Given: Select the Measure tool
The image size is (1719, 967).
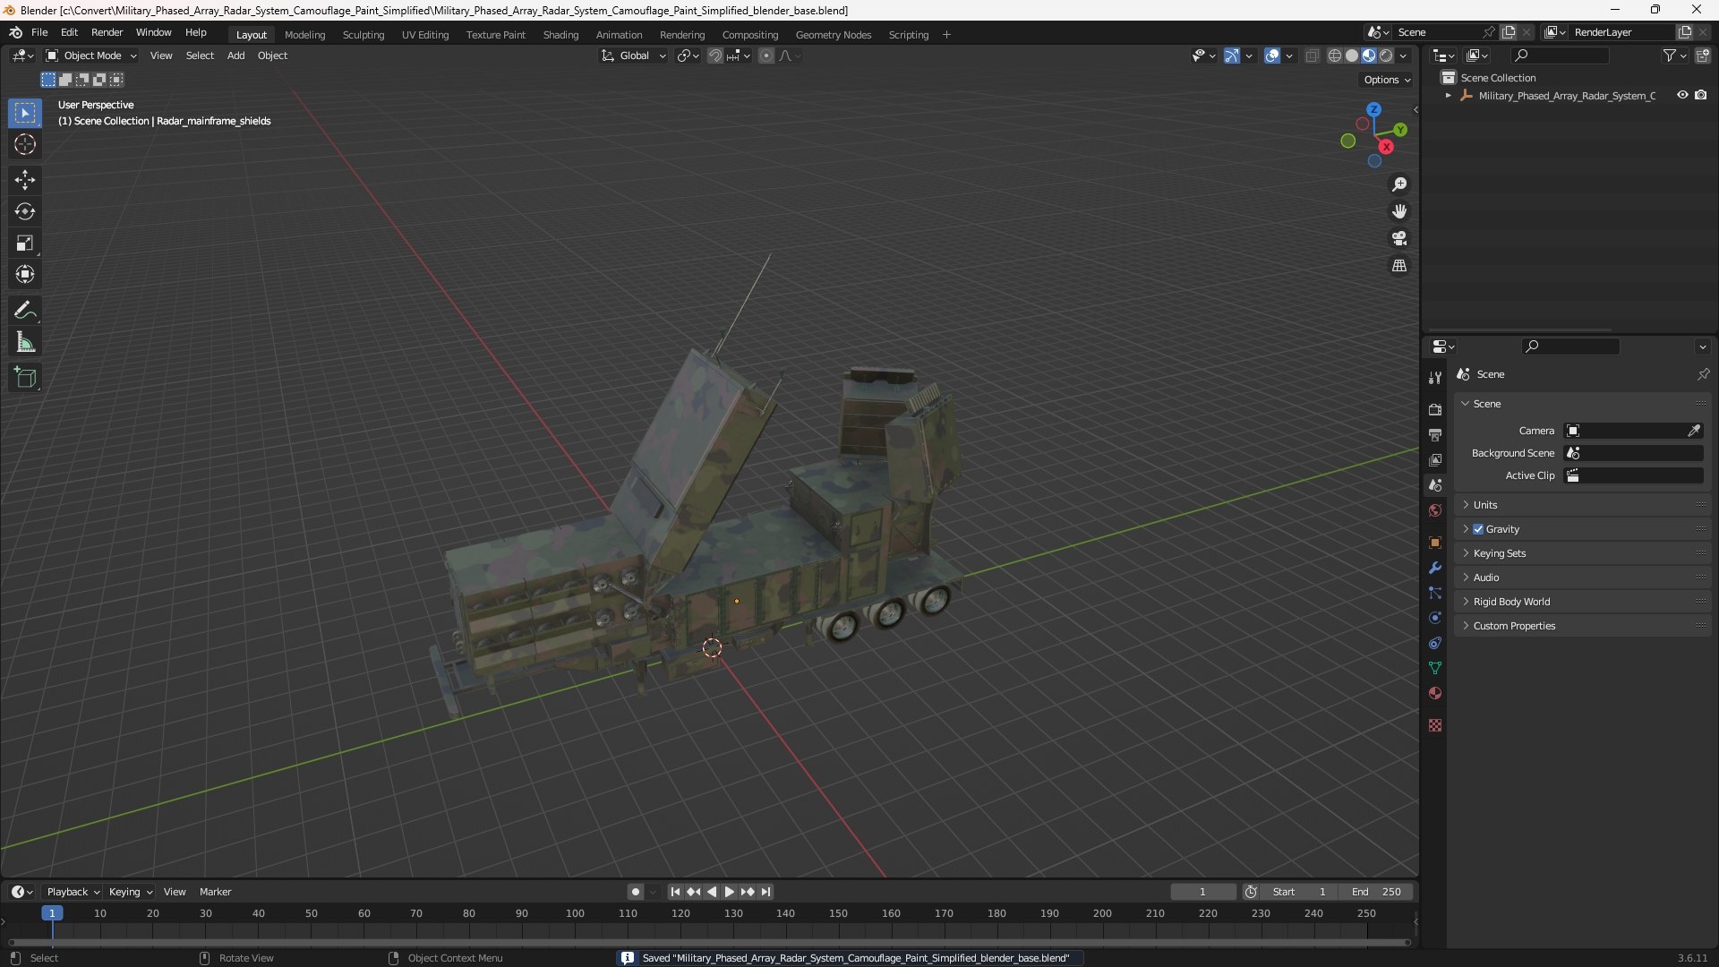Looking at the screenshot, I should click(25, 342).
